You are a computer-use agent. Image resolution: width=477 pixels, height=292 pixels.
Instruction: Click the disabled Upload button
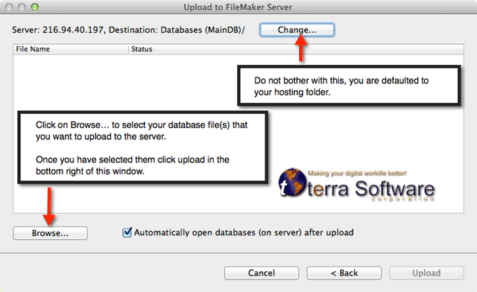coord(426,273)
